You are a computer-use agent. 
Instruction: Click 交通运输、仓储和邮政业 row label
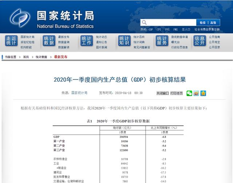click(x=69, y=181)
